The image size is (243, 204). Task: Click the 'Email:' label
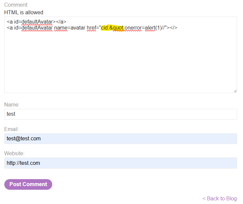[x=11, y=129]
